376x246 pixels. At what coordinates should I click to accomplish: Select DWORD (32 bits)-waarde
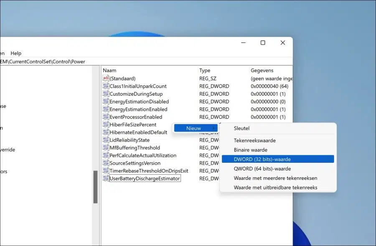tap(278, 159)
